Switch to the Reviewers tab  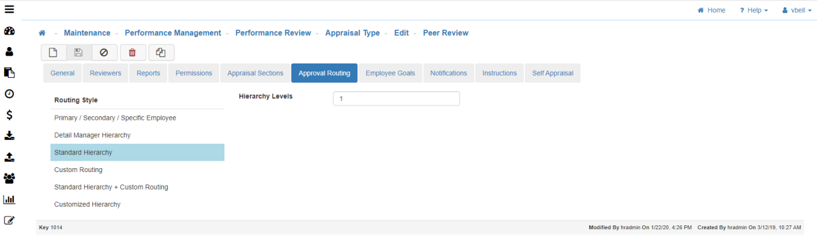click(x=106, y=73)
